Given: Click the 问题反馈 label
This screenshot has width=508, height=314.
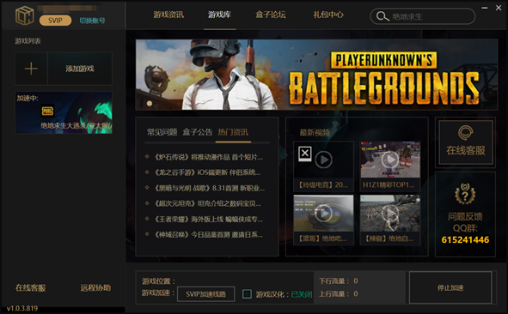Looking at the screenshot, I should [465, 216].
